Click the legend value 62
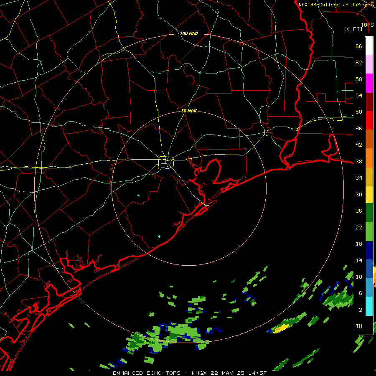The image size is (376, 376). tap(359, 62)
